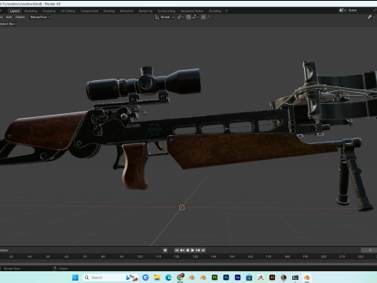Open the Scripting workspace tab
The height and width of the screenshot is (283, 377).
[x=215, y=11]
